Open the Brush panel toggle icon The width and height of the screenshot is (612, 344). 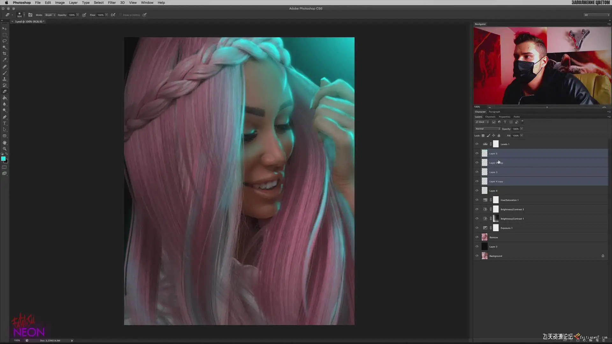click(30, 15)
